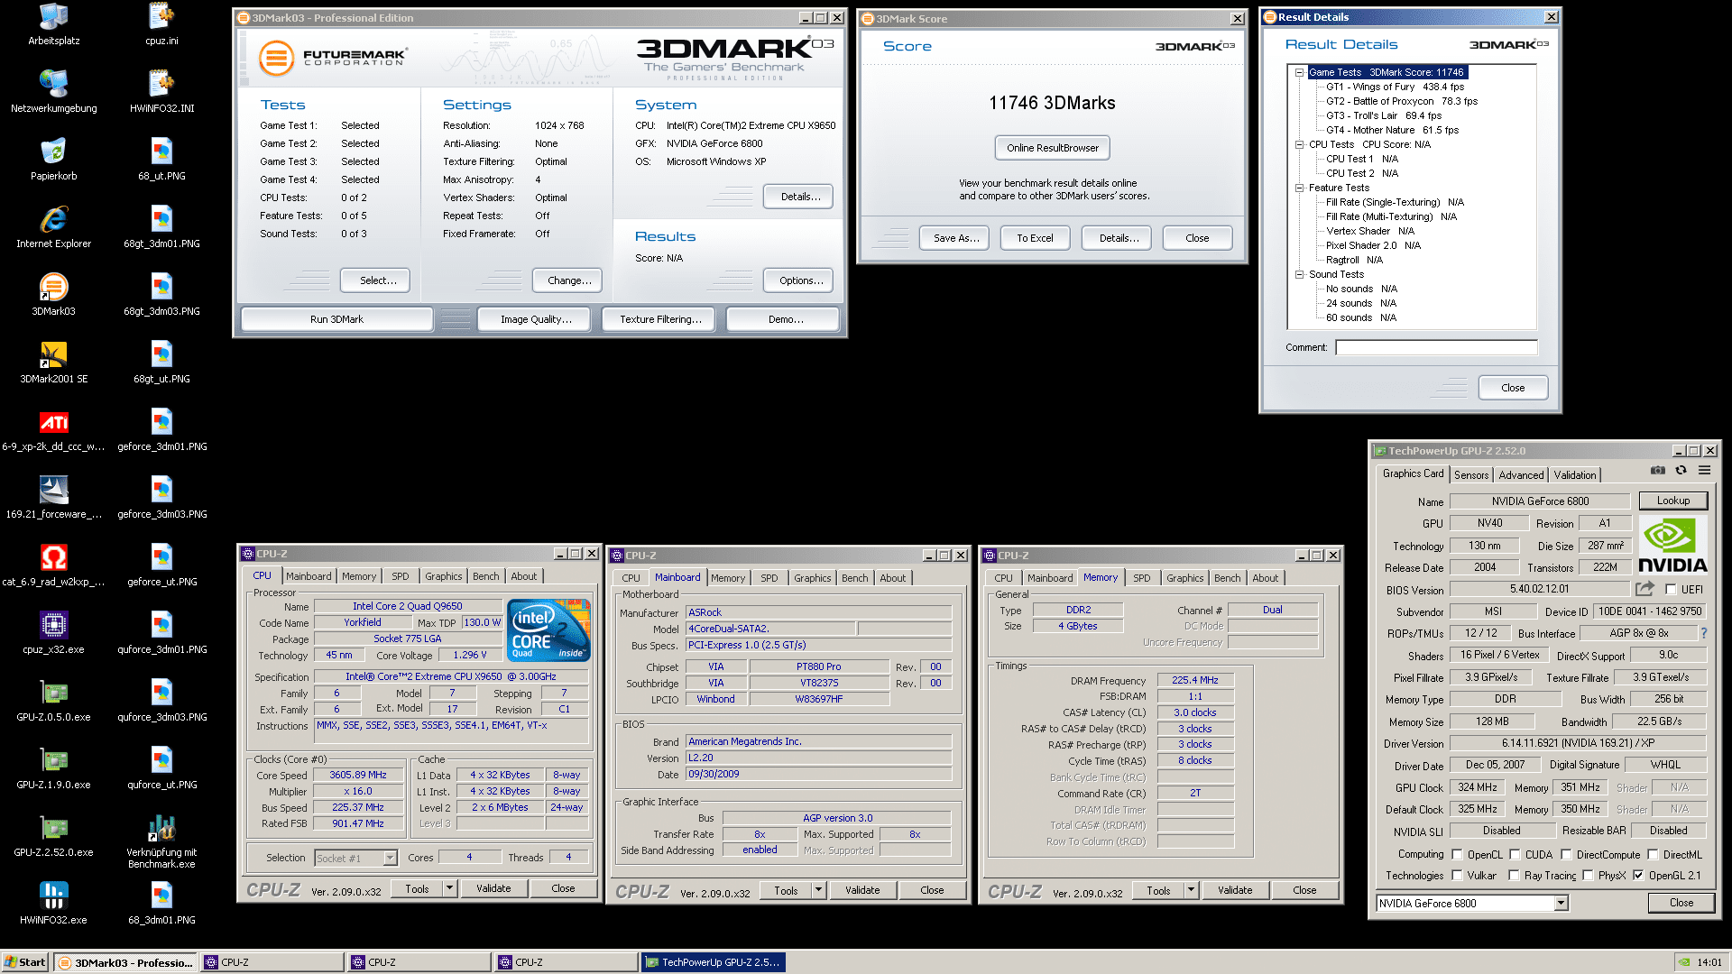Image resolution: width=1732 pixels, height=974 pixels.
Task: Select the Papierkorb recycle bin icon
Action: [x=54, y=159]
